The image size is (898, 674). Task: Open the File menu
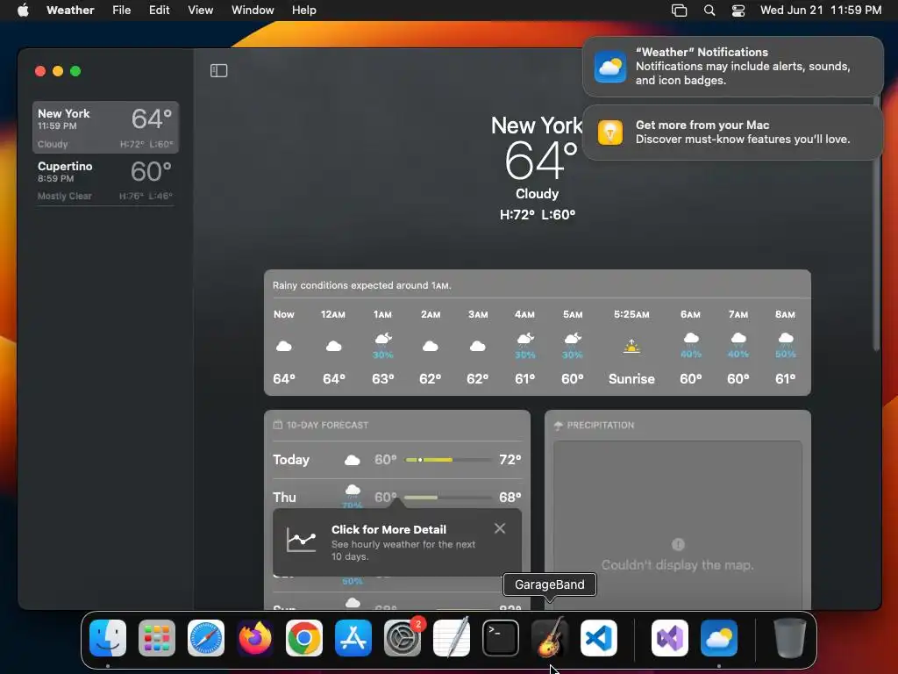point(121,10)
